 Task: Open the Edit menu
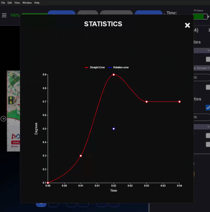point(10,3)
